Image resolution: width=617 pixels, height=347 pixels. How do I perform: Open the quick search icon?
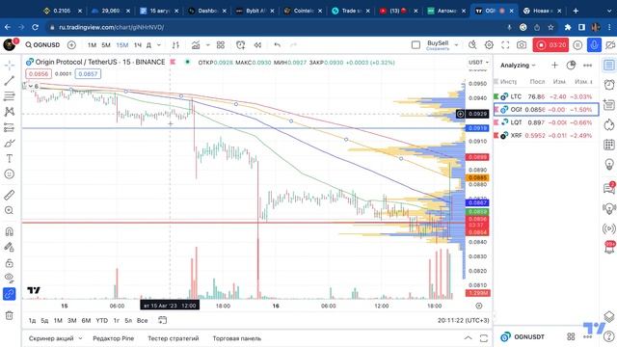pos(472,45)
